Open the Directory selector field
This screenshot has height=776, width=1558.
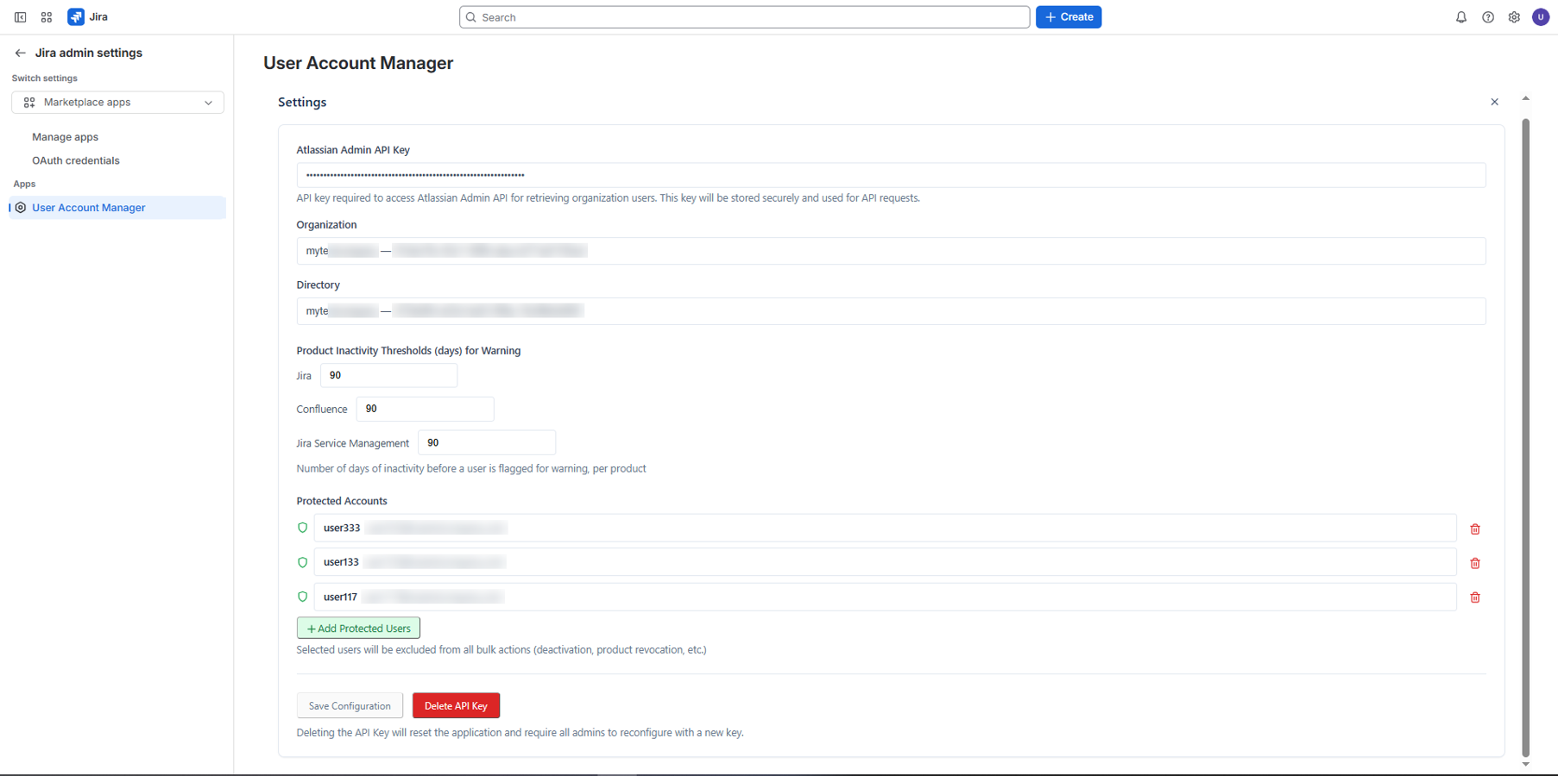point(891,311)
